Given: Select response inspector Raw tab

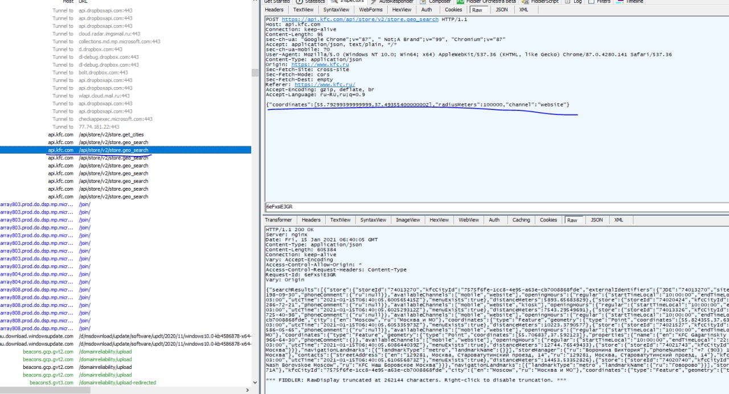Looking at the screenshot, I should 572,220.
